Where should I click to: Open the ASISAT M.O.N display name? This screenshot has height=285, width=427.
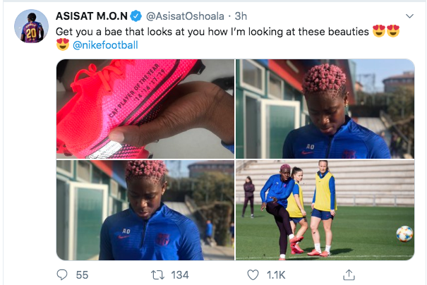click(x=92, y=16)
